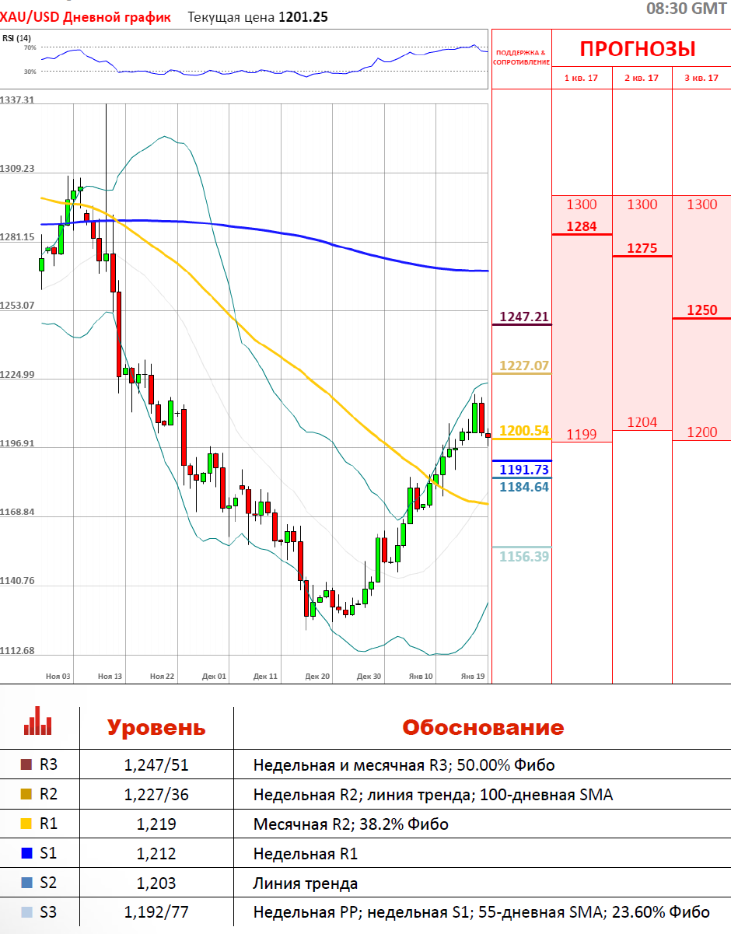Click the RSI (14) indicator label

(16, 38)
